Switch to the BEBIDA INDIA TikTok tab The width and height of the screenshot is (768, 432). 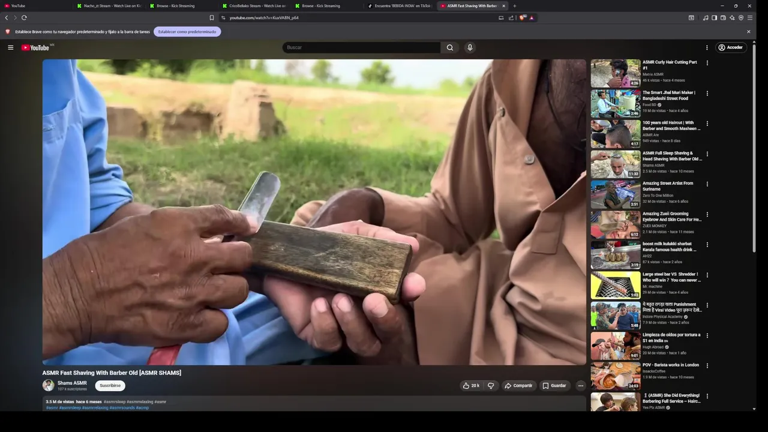pos(399,6)
